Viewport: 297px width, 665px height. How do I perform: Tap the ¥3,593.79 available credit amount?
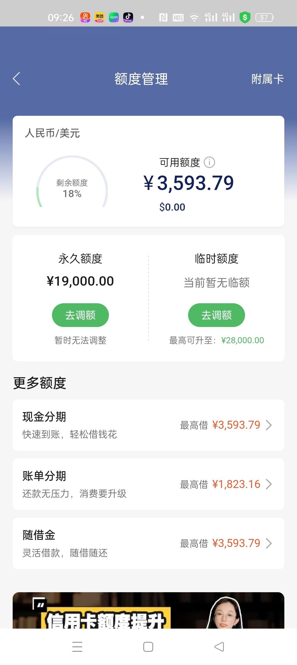coord(188,183)
